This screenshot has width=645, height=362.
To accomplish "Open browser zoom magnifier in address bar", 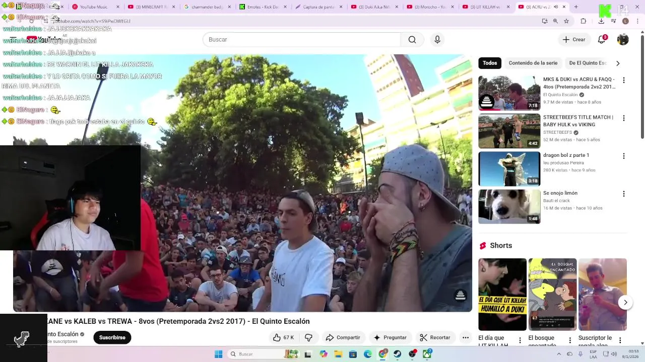I will [555, 21].
